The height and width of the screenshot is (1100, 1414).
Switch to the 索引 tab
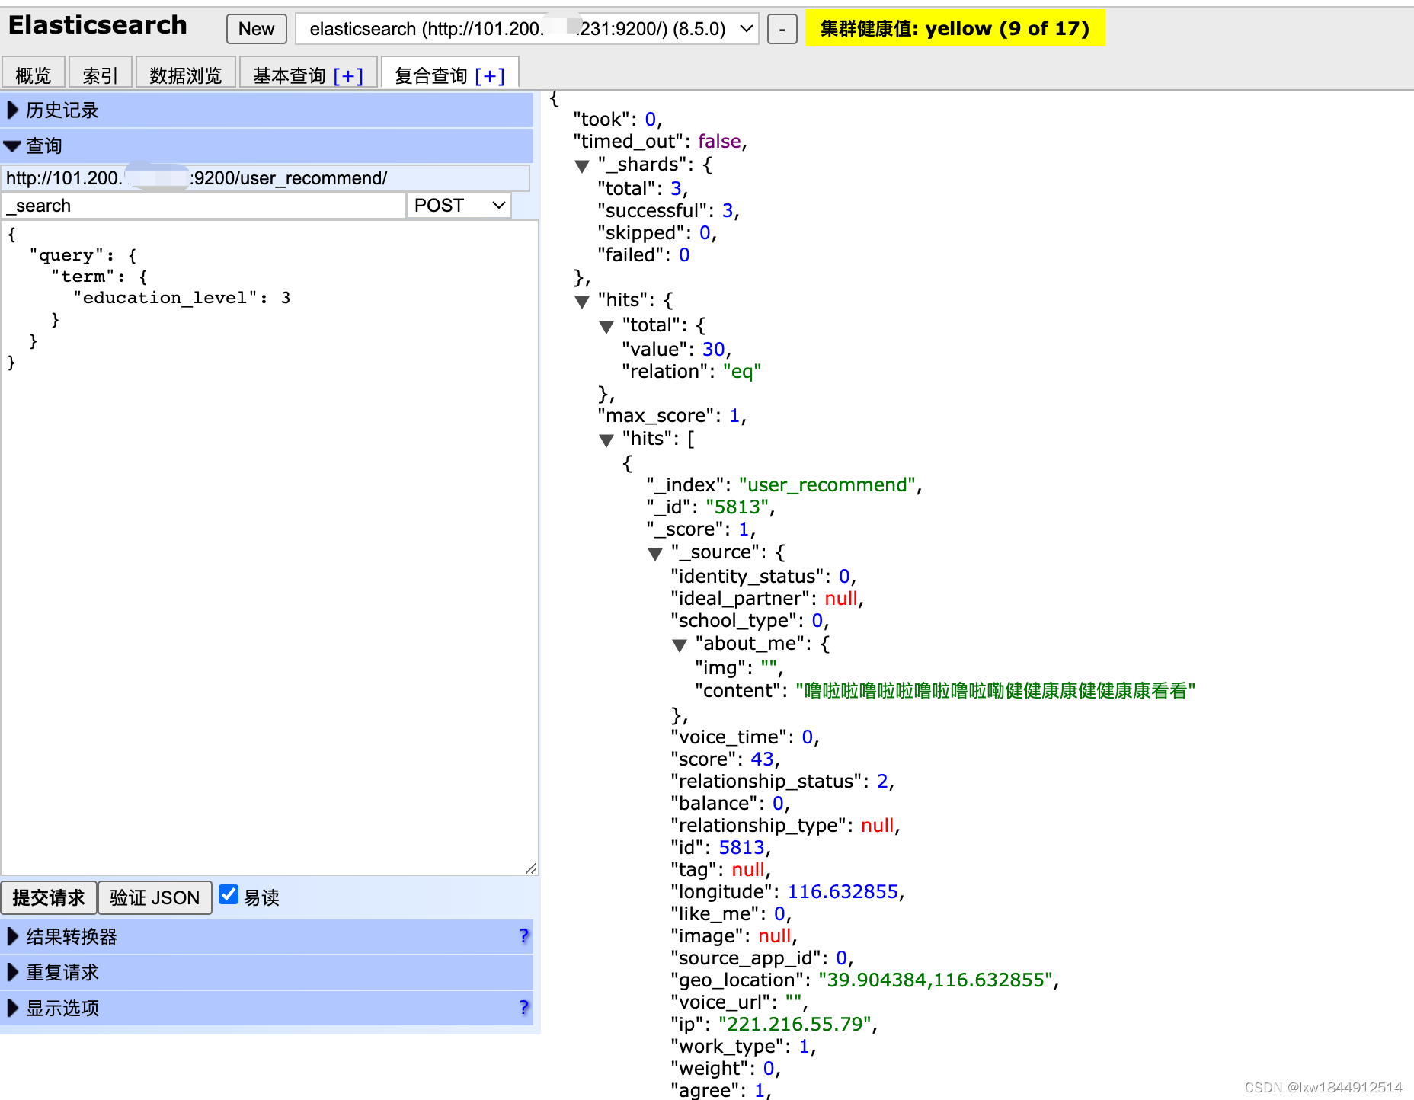click(101, 72)
